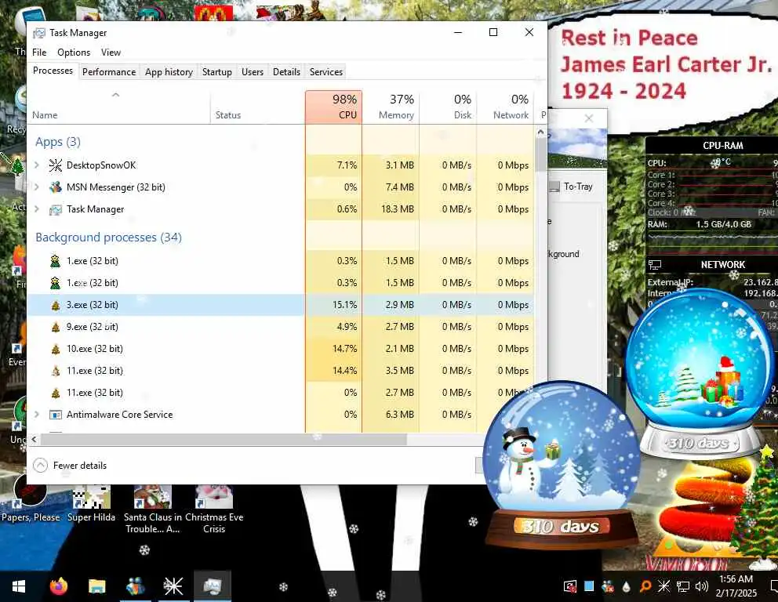This screenshot has height=602, width=778.
Task: Click To-Tray button in background window
Action: (x=571, y=187)
